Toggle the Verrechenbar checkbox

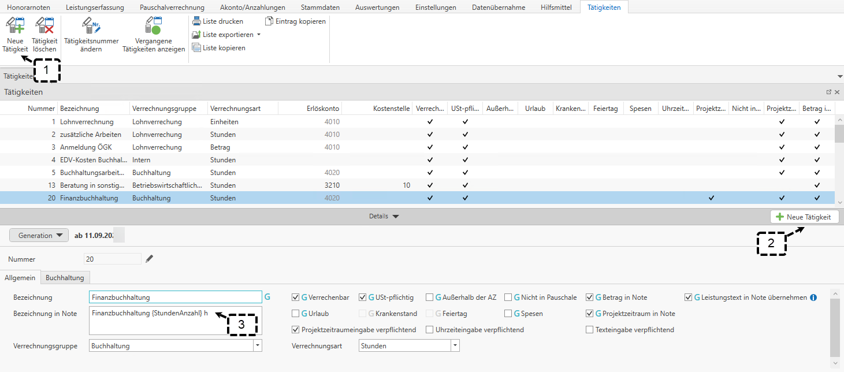[x=296, y=297]
